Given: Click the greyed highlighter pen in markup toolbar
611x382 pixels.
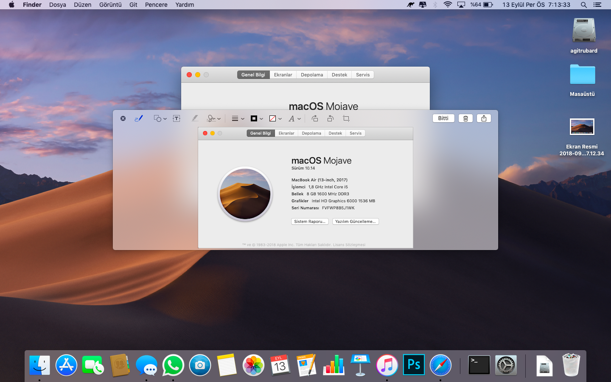Looking at the screenshot, I should point(195,118).
